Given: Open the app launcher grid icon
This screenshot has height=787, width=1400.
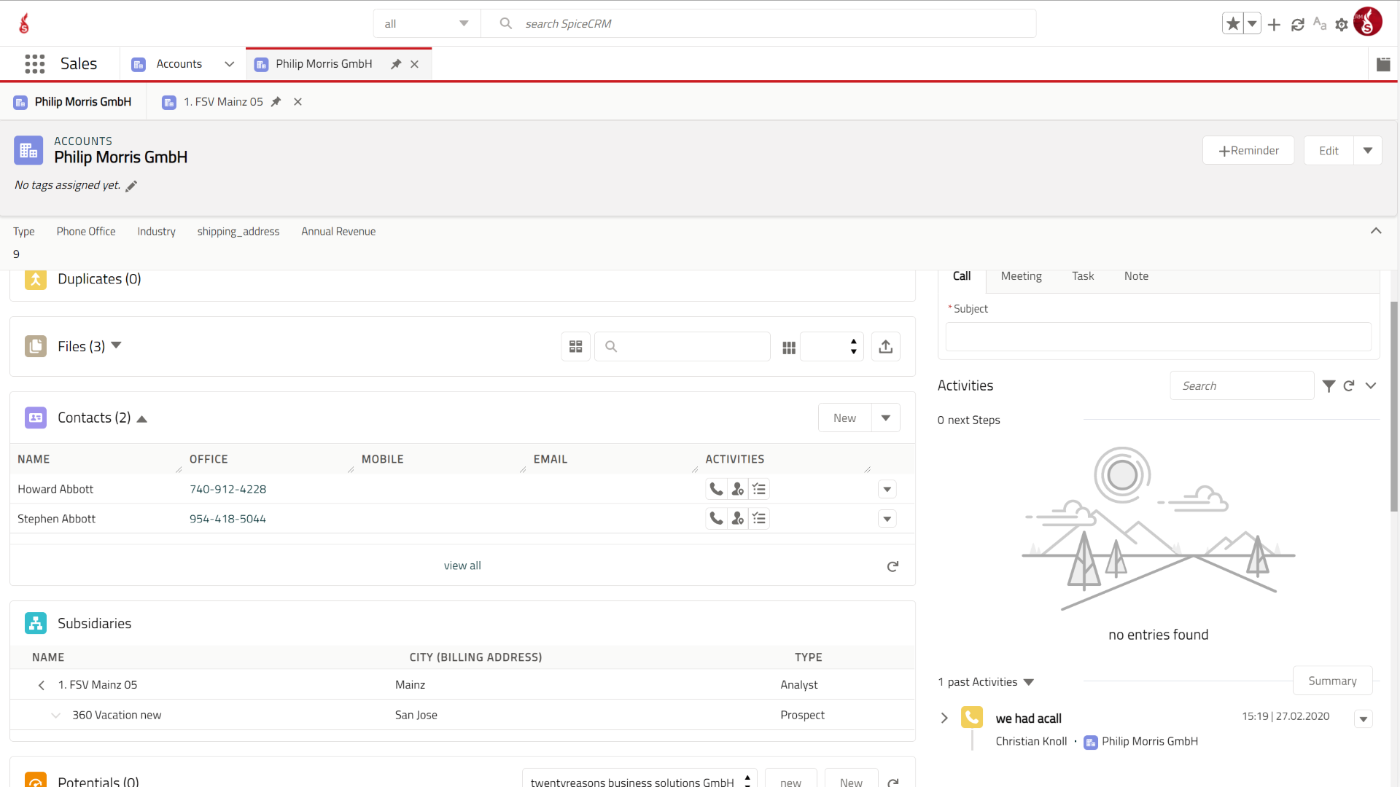Looking at the screenshot, I should point(35,64).
